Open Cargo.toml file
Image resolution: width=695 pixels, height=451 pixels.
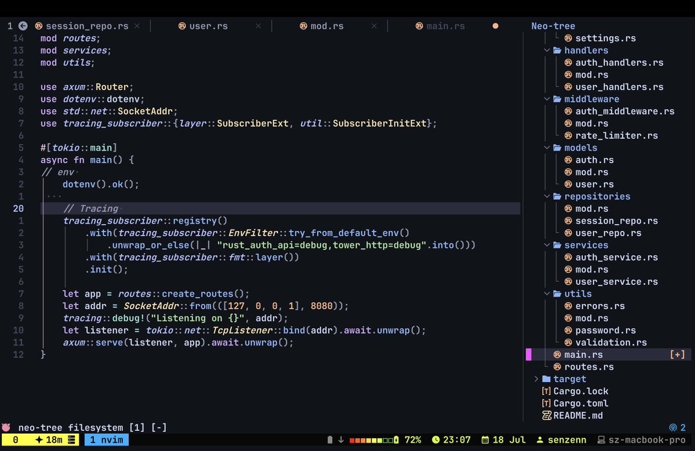pyautogui.click(x=581, y=404)
